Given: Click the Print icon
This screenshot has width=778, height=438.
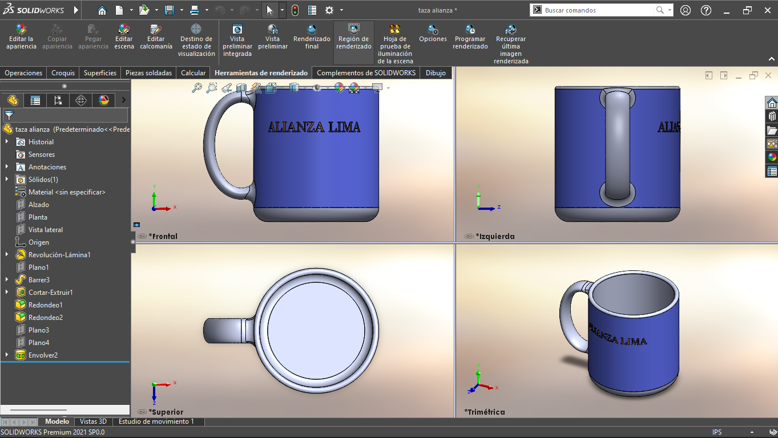Looking at the screenshot, I should [194, 10].
